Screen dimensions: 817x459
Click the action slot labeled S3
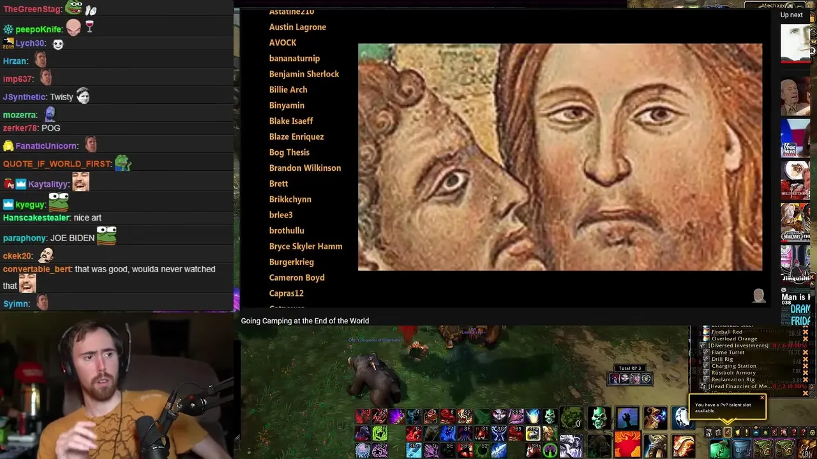click(465, 416)
